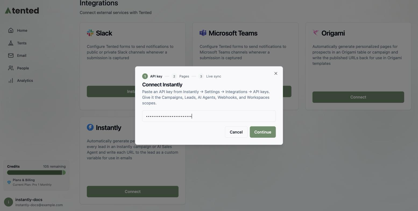Click the 'Microsoft Teams' card title
418x211 pixels.
click(233, 33)
